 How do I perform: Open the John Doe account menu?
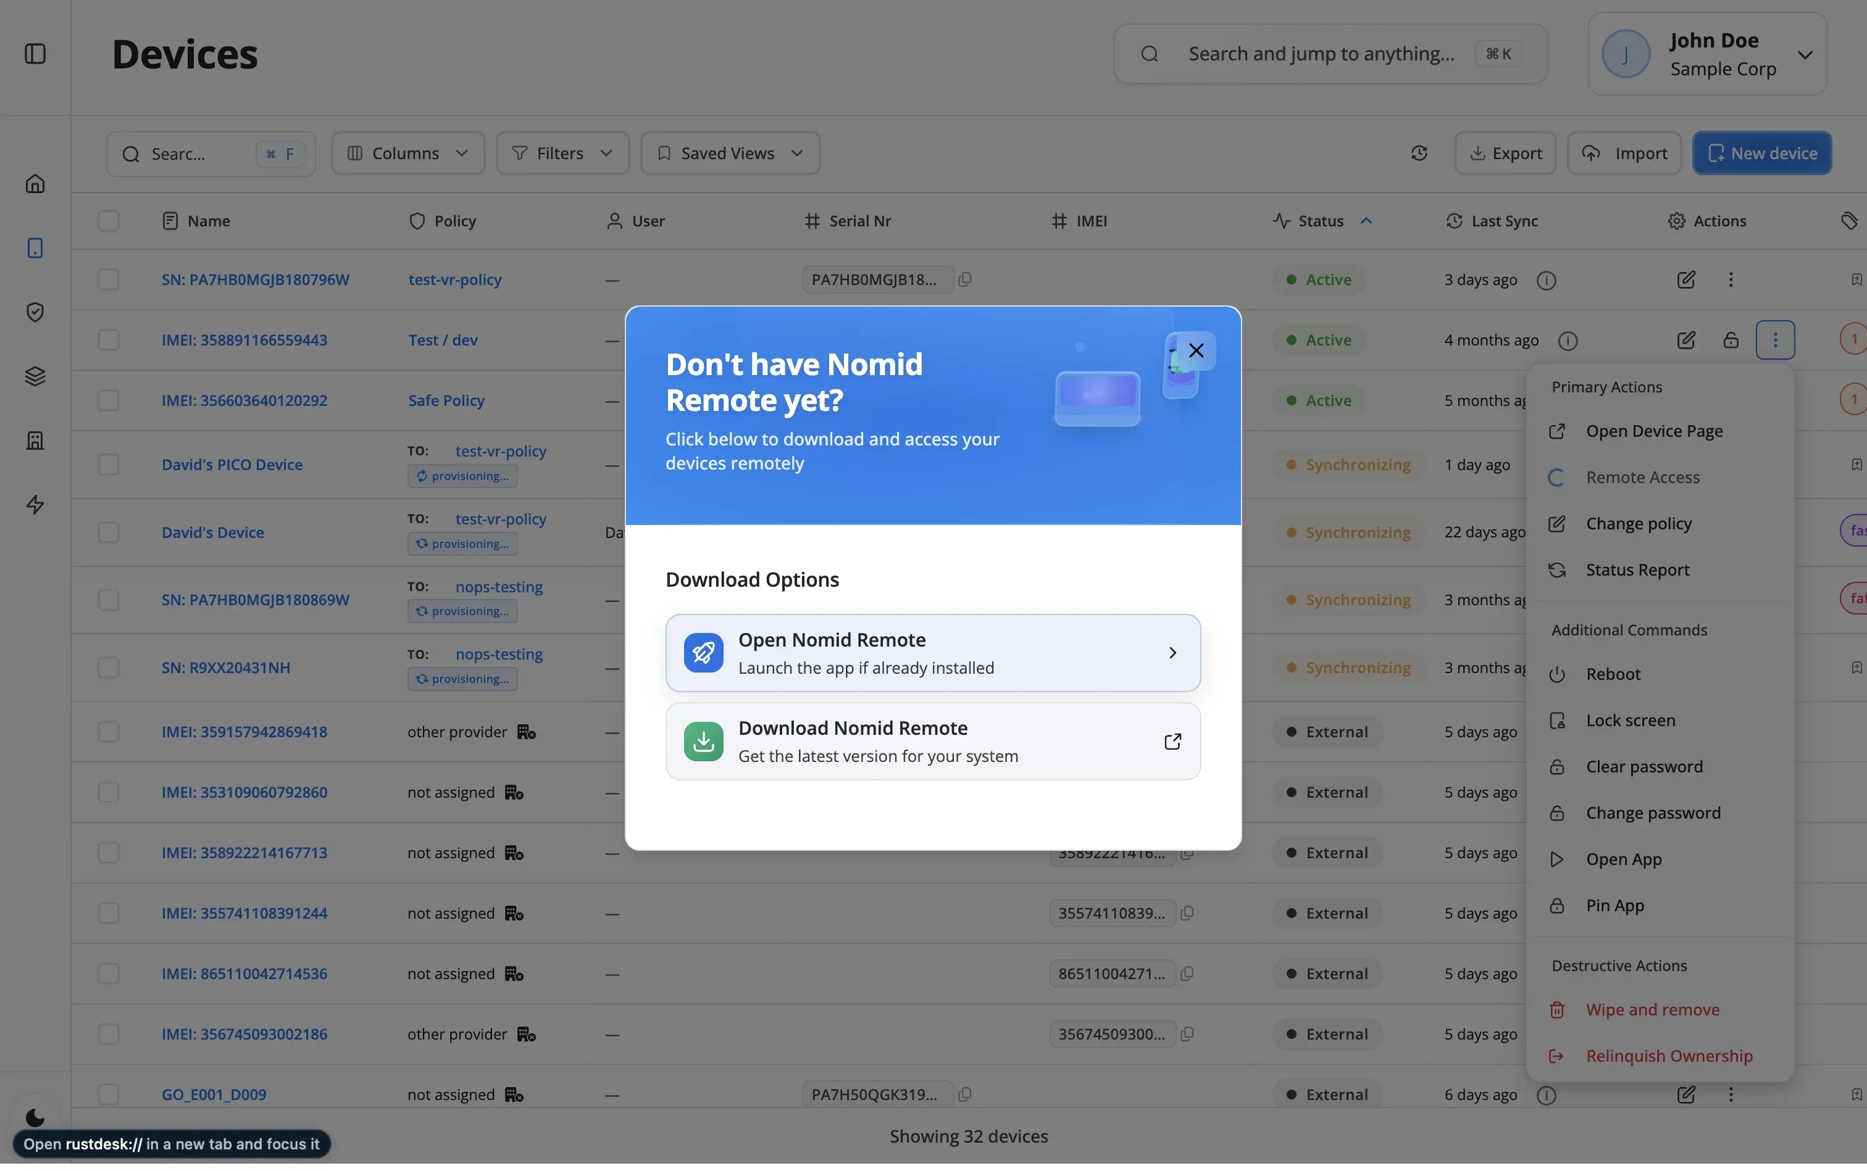[x=1706, y=54]
